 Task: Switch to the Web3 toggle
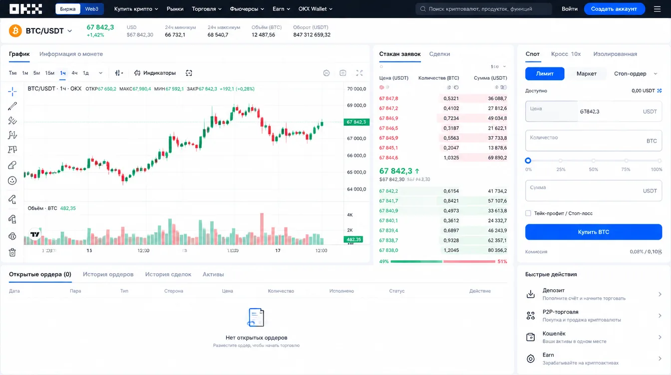(91, 9)
